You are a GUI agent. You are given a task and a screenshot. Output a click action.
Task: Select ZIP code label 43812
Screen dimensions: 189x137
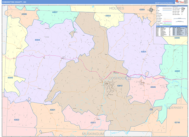[x=120, y=86]
